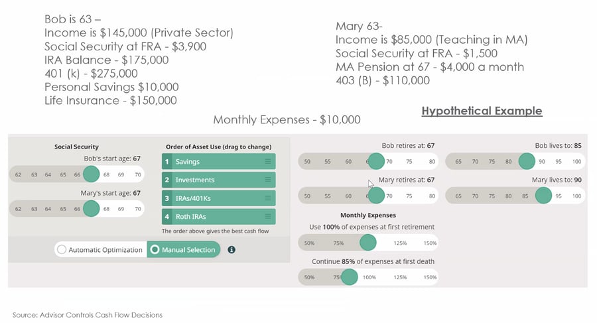Click the drag handle on Investments row

click(268, 180)
